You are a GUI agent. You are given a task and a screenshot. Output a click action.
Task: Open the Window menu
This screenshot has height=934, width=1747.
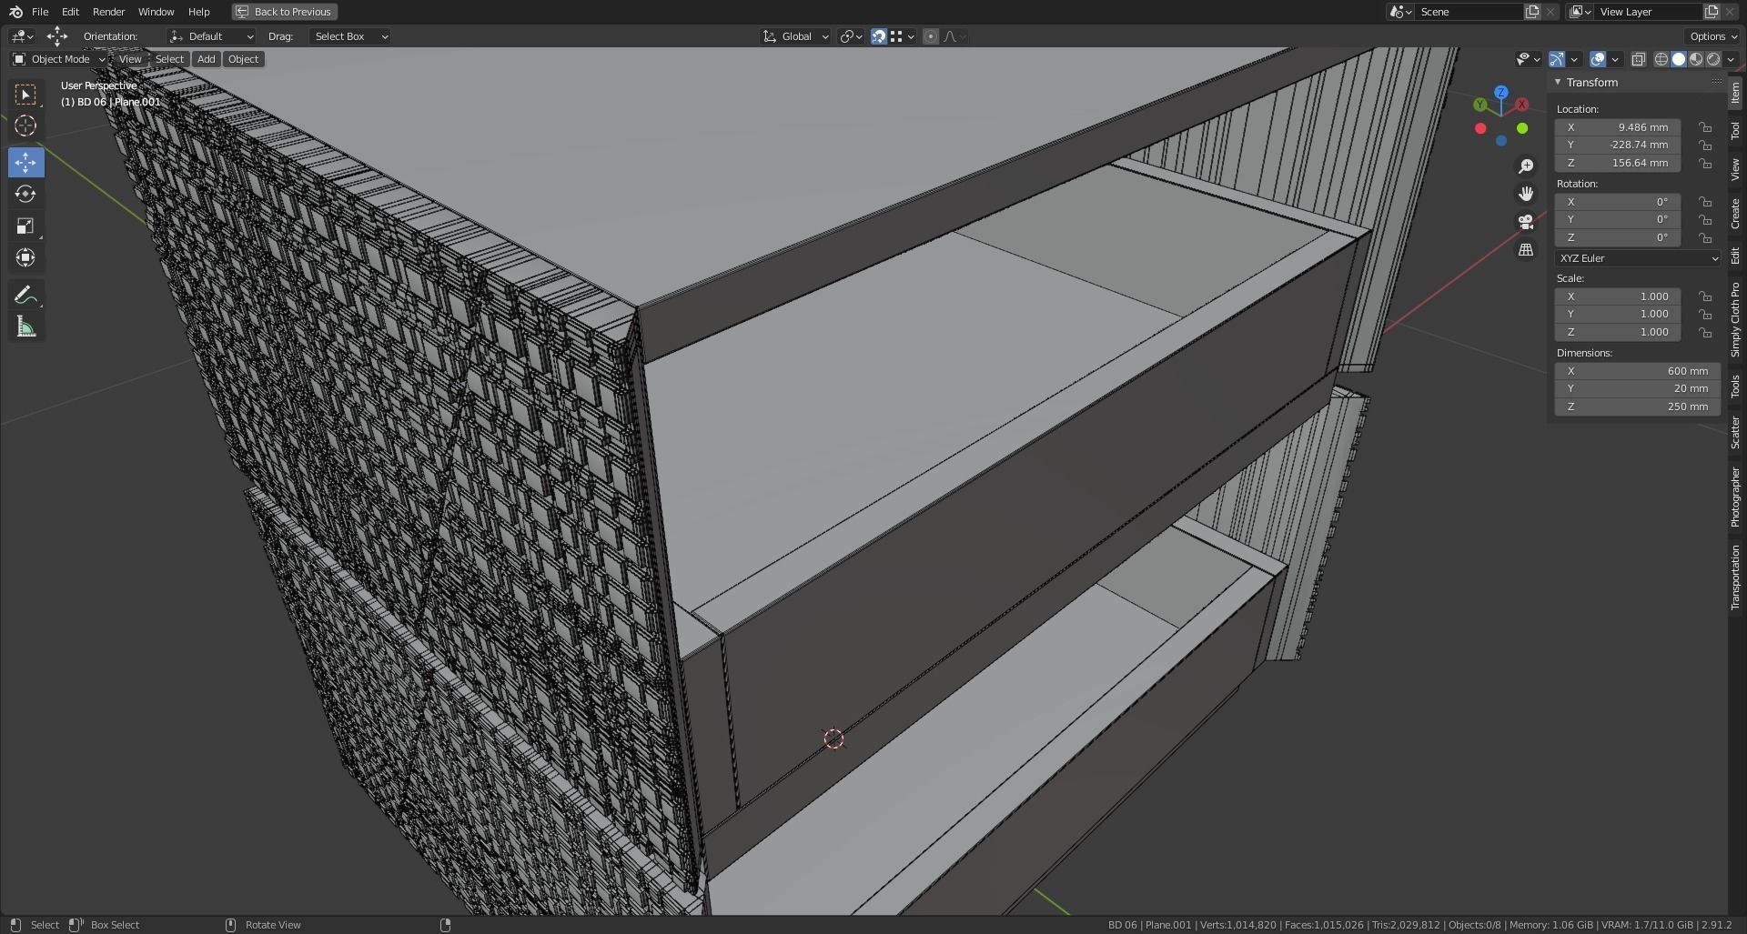click(x=156, y=12)
